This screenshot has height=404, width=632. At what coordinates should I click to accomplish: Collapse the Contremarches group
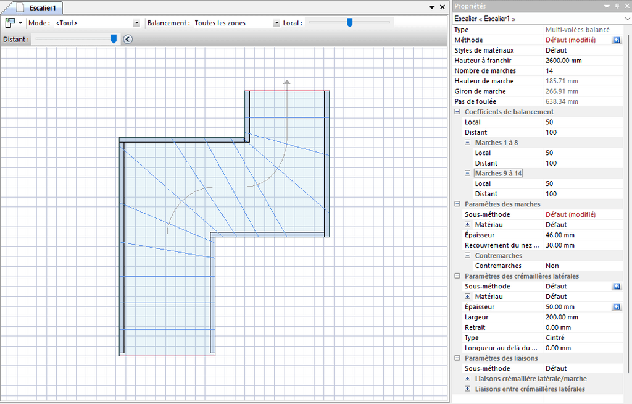click(x=468, y=256)
